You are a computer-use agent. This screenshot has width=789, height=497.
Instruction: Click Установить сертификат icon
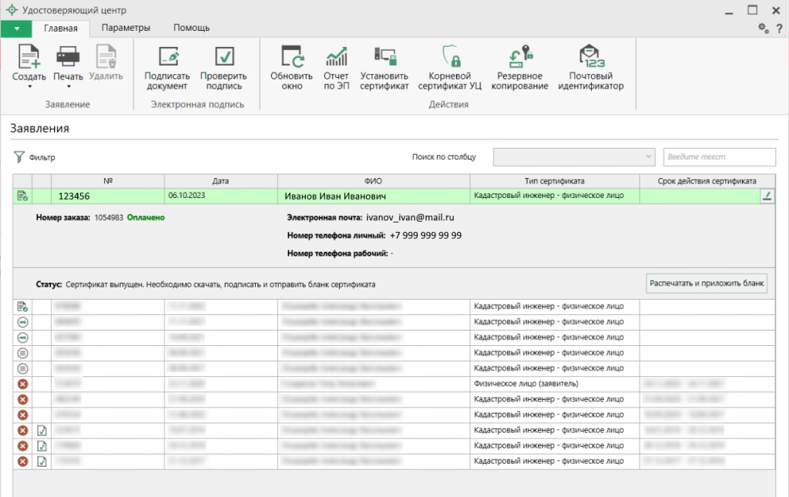point(384,56)
